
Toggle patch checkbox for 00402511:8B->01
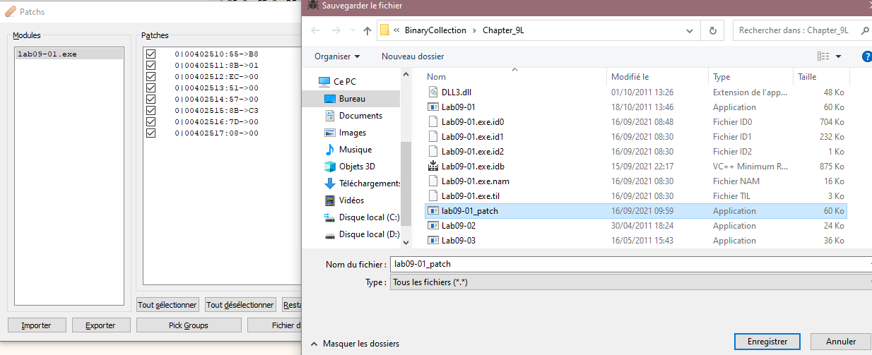151,65
